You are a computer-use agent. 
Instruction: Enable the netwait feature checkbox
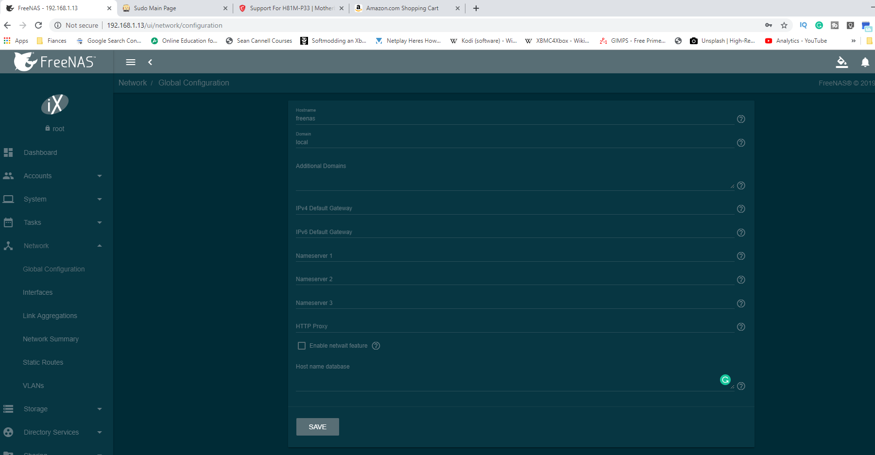pyautogui.click(x=302, y=346)
